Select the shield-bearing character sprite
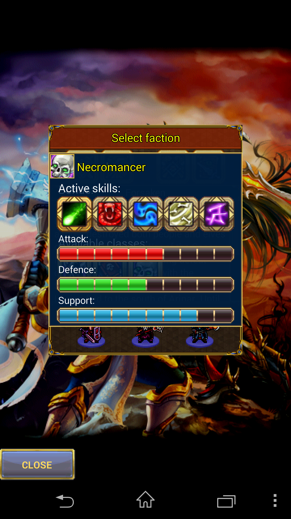 pyautogui.click(x=91, y=337)
